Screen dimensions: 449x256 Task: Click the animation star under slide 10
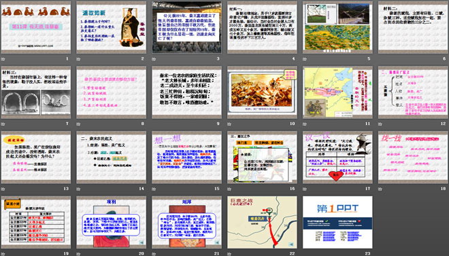coord(229,124)
